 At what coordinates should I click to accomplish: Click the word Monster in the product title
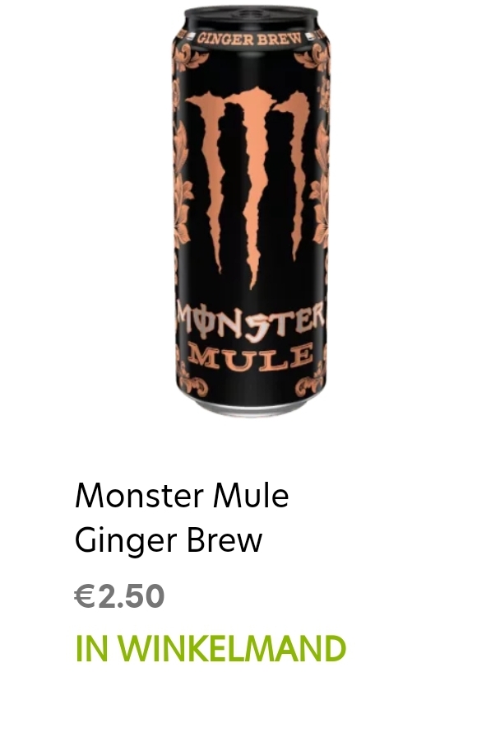point(139,496)
